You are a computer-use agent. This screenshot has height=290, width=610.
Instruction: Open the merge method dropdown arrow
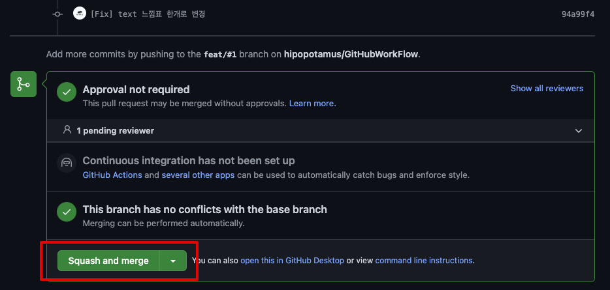(x=173, y=261)
